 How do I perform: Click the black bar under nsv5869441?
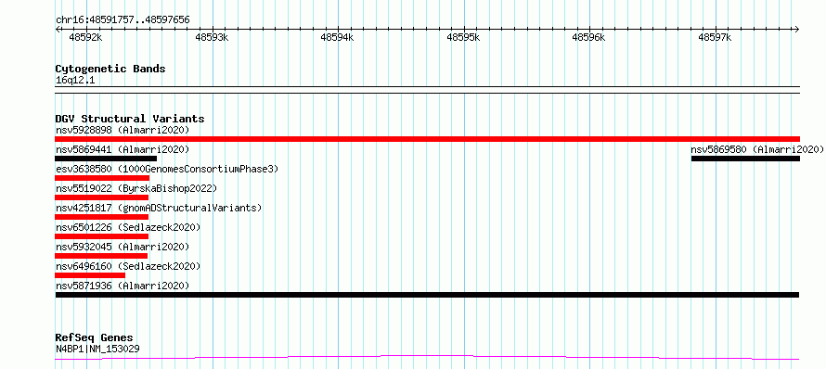pos(106,159)
